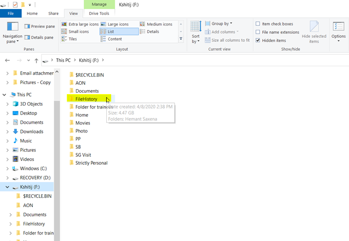Viewport: 349px width, 241px height.
Task: Select Content layout
Action: (111, 39)
